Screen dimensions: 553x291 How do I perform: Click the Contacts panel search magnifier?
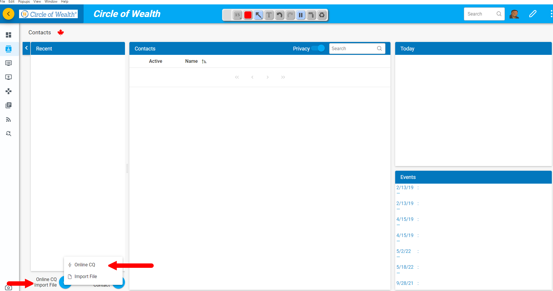pyautogui.click(x=379, y=48)
